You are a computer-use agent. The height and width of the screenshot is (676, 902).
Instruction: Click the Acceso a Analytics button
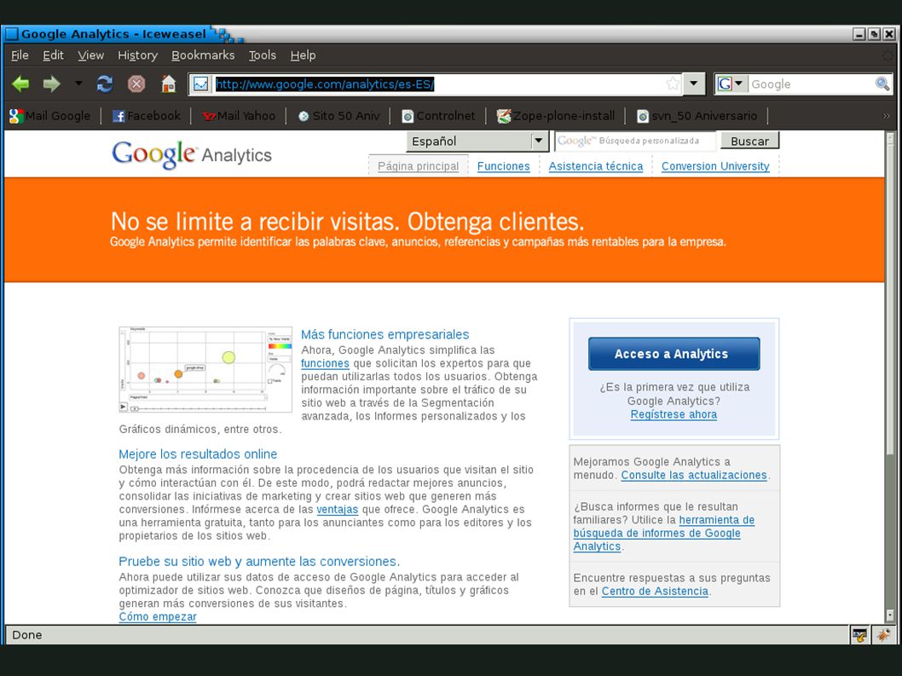tap(674, 354)
